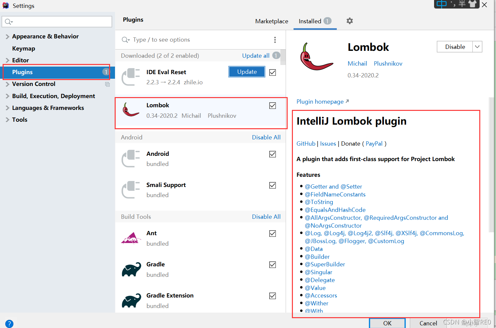Viewport: 496px width, 328px height.
Task: Click the Michail author link
Action: [357, 64]
